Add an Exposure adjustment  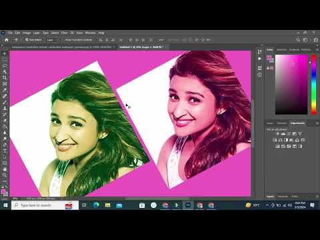(295, 134)
